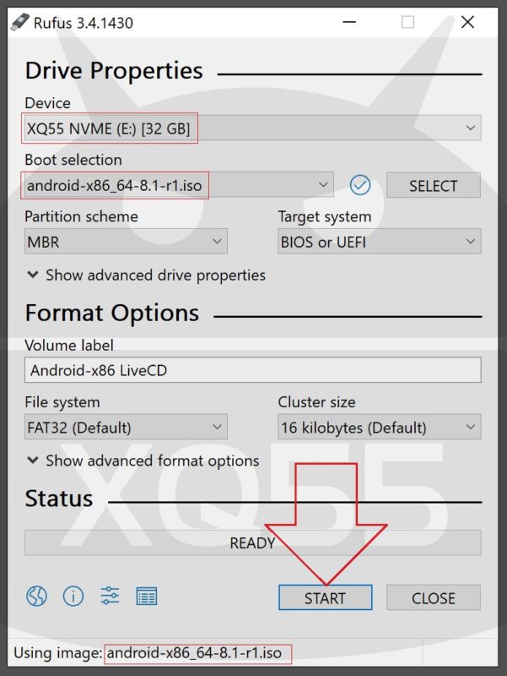Open the Boot selection dropdown
This screenshot has width=507, height=676.
point(178,184)
